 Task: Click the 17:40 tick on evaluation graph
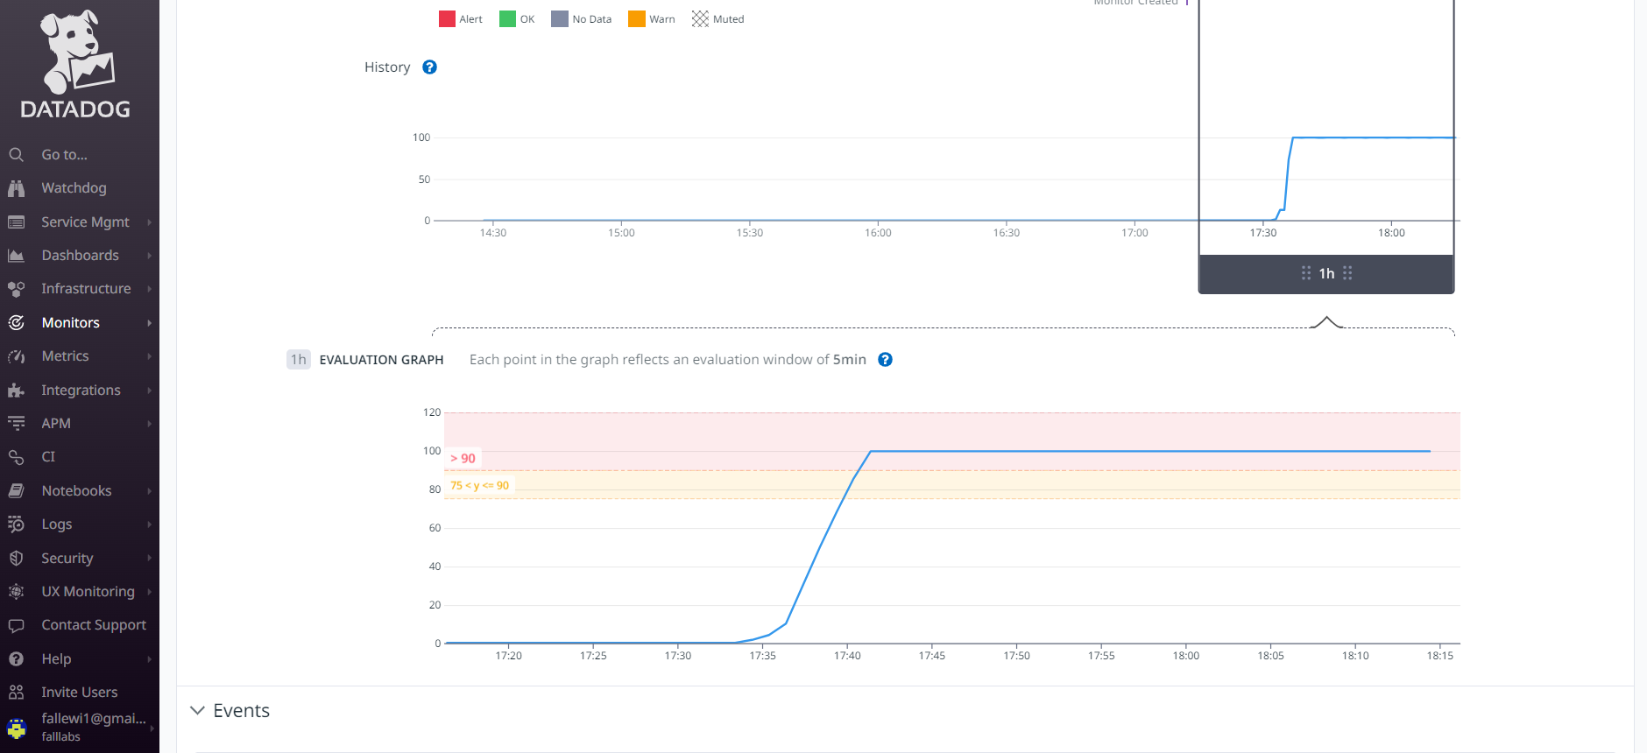pos(847,656)
